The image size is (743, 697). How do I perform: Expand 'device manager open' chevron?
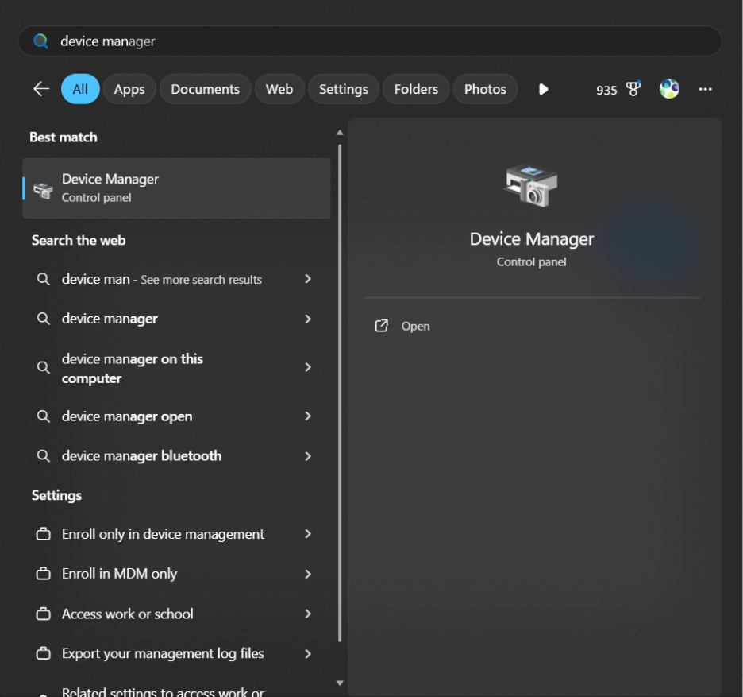[x=308, y=416]
